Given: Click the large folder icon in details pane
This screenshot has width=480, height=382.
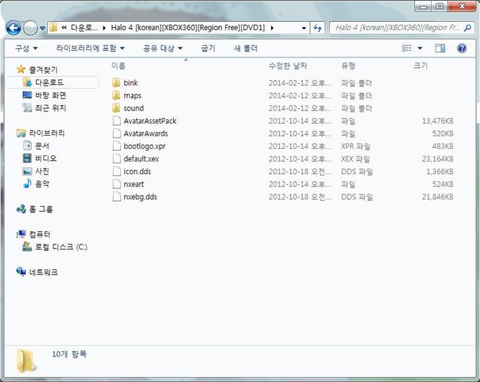Looking at the screenshot, I should 27,361.
